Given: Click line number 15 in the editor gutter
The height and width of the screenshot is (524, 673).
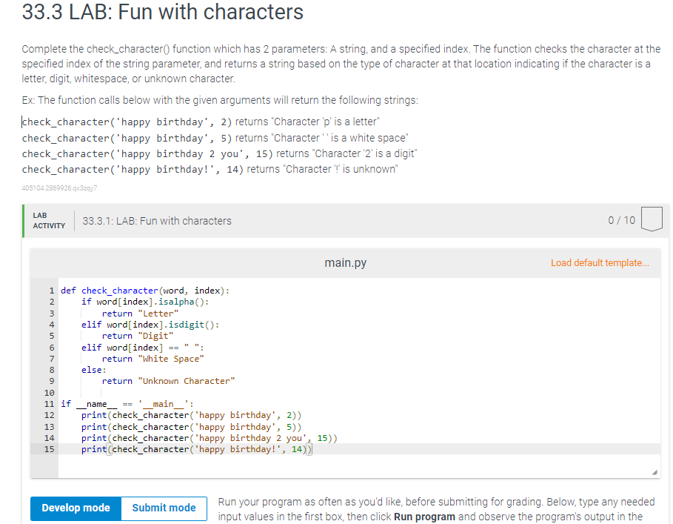Looking at the screenshot, I should 49,449.
